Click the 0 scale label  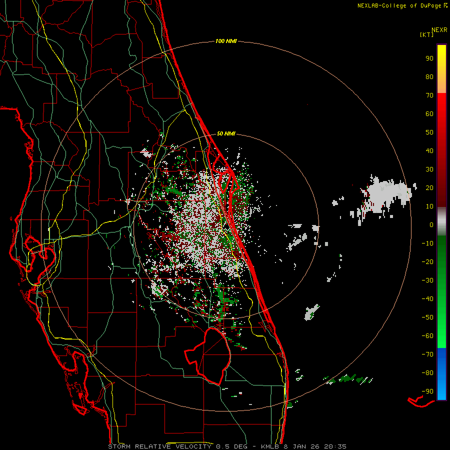click(431, 224)
